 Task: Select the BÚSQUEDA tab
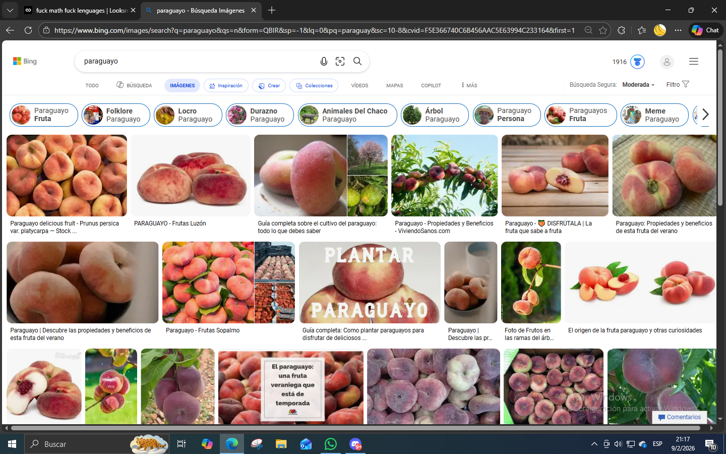pyautogui.click(x=134, y=86)
